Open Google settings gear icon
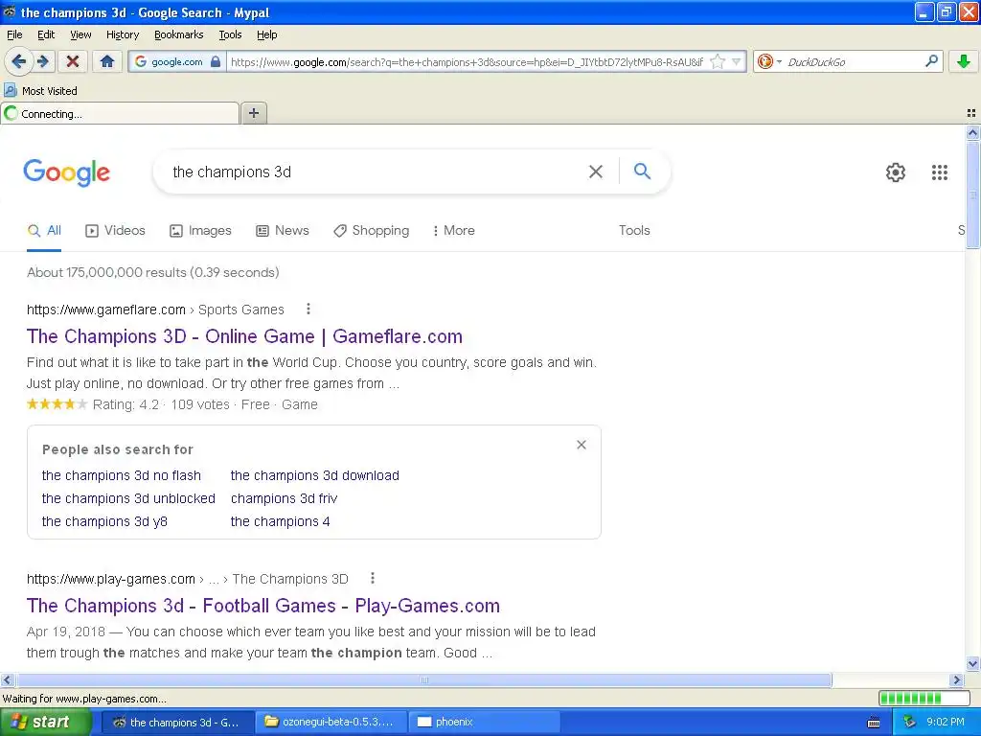The image size is (981, 736). [896, 172]
